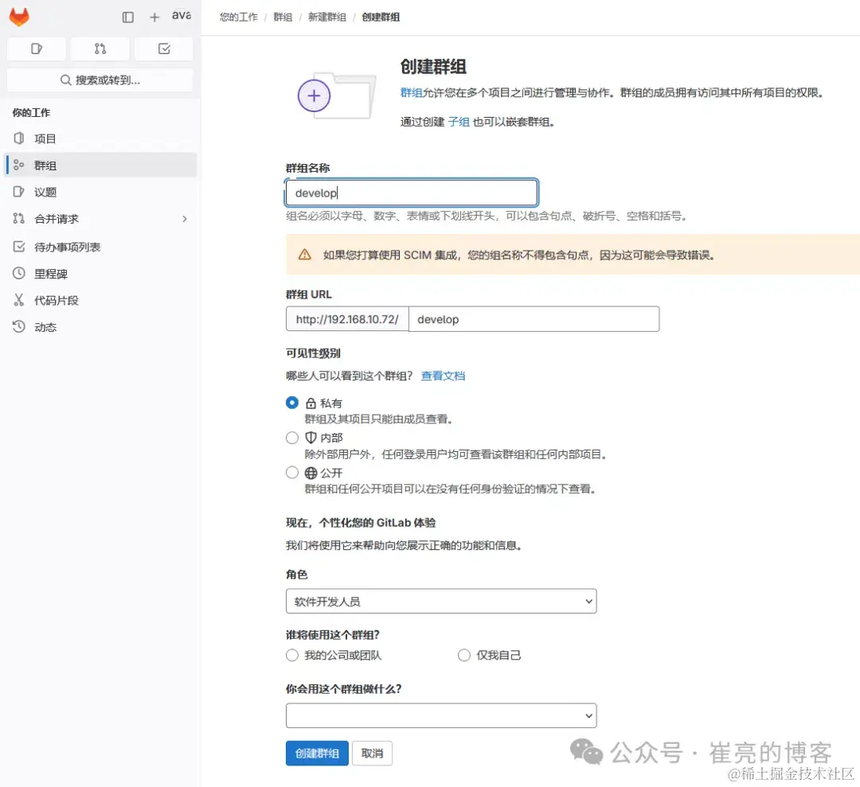
Task: Click inside the 群组名称 input containing develop
Action: point(410,193)
